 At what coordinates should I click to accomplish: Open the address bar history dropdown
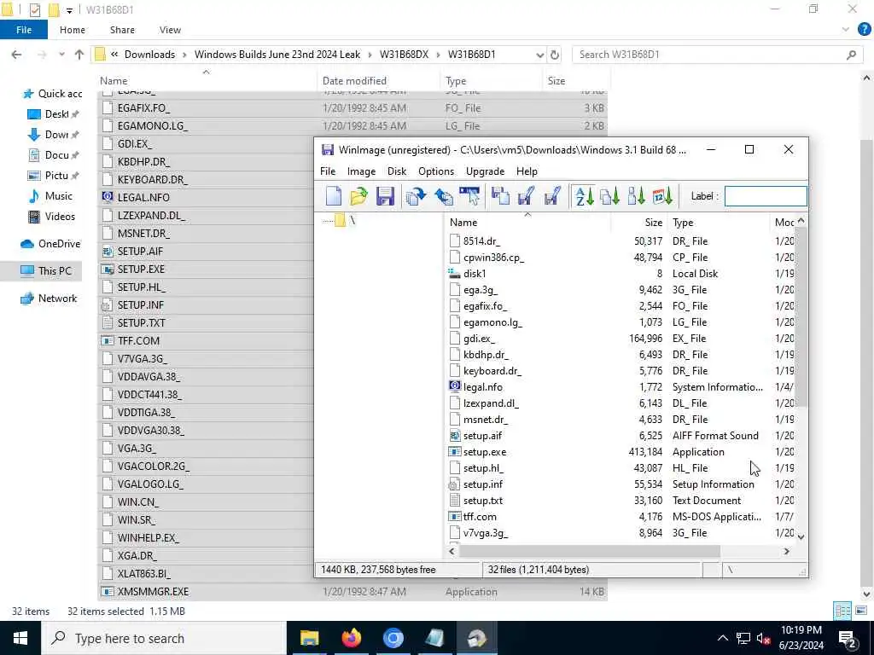[x=539, y=55]
